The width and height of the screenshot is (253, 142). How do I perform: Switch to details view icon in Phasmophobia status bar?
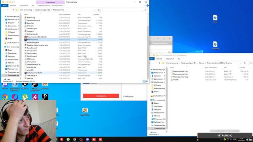click(x=144, y=81)
